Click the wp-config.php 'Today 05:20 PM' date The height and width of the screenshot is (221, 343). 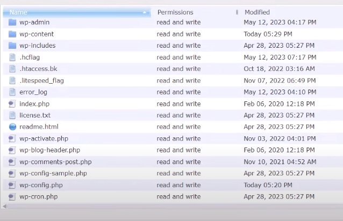[x=268, y=185]
